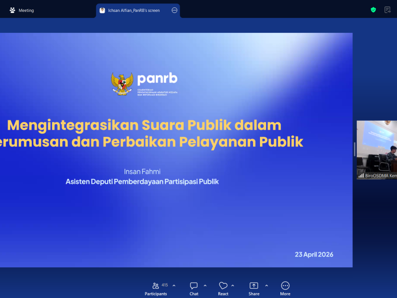Expand the chevron next to React
Viewport: 397px width, 298px height.
[x=233, y=286]
